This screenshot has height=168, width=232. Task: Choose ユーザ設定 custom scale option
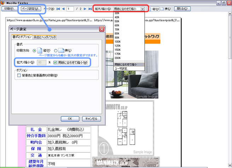[x=129, y=69]
